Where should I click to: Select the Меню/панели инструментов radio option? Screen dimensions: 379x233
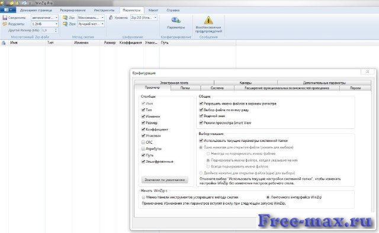point(143,198)
